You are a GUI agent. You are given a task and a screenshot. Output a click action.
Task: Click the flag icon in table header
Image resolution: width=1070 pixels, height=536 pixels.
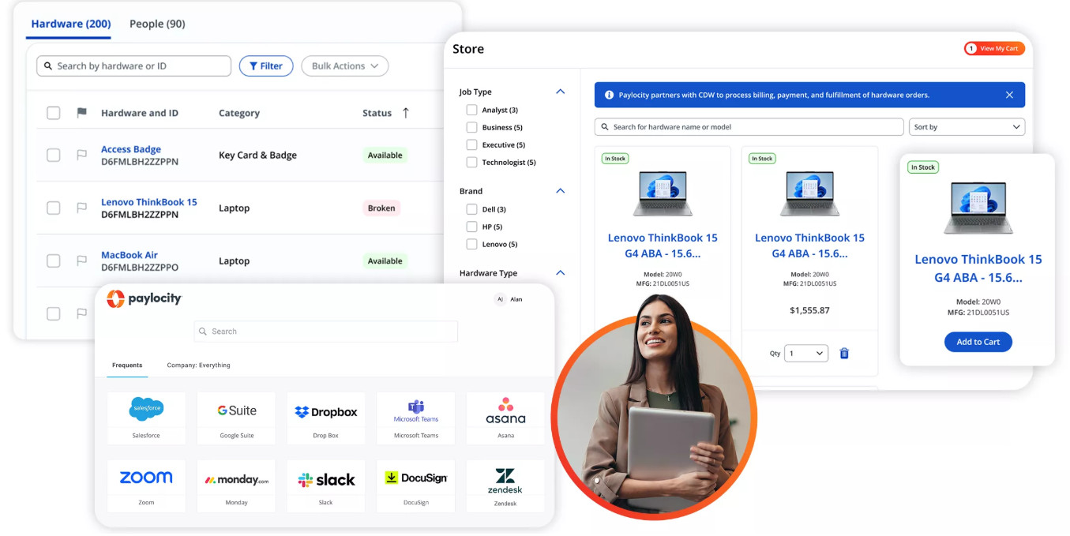click(x=81, y=113)
